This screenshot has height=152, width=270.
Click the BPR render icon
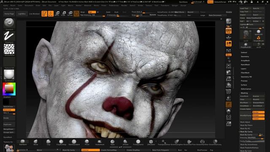pos(229,22)
